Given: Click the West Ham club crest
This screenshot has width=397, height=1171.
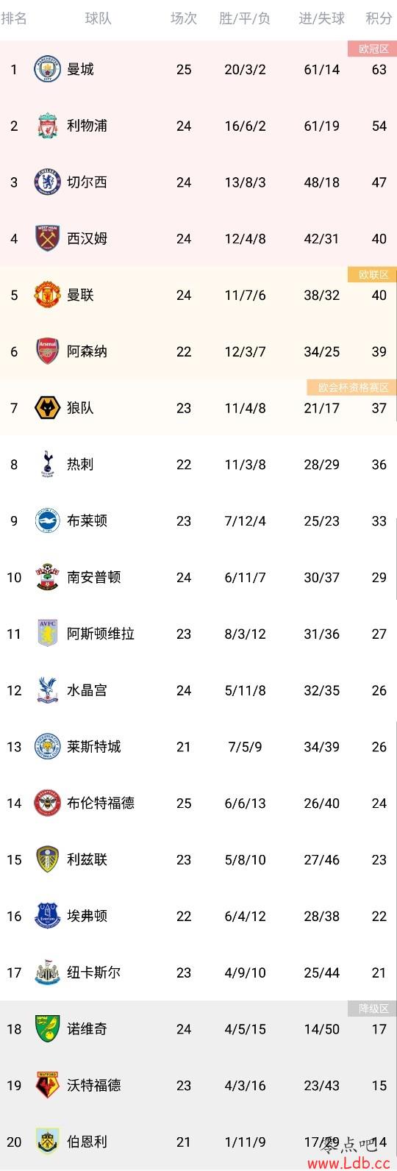Looking at the screenshot, I should point(48,239).
